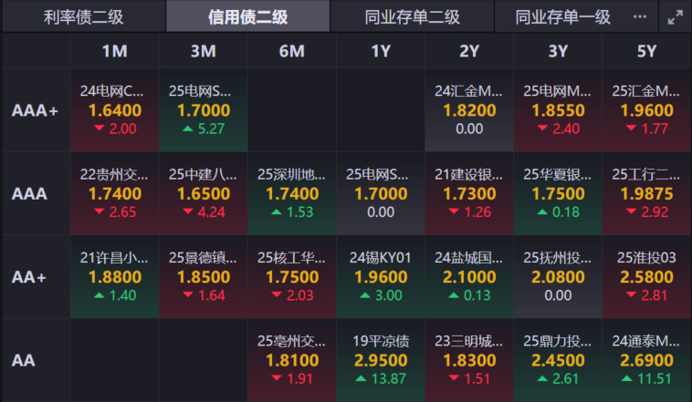Image resolution: width=692 pixels, height=402 pixels.
Task: Click the 1M column header
Action: [x=115, y=51]
